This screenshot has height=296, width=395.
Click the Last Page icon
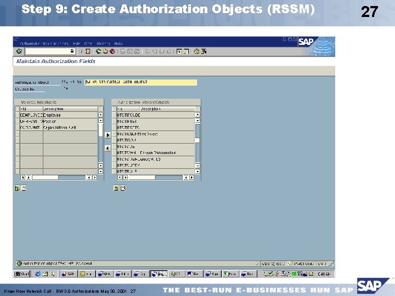pos(168,52)
